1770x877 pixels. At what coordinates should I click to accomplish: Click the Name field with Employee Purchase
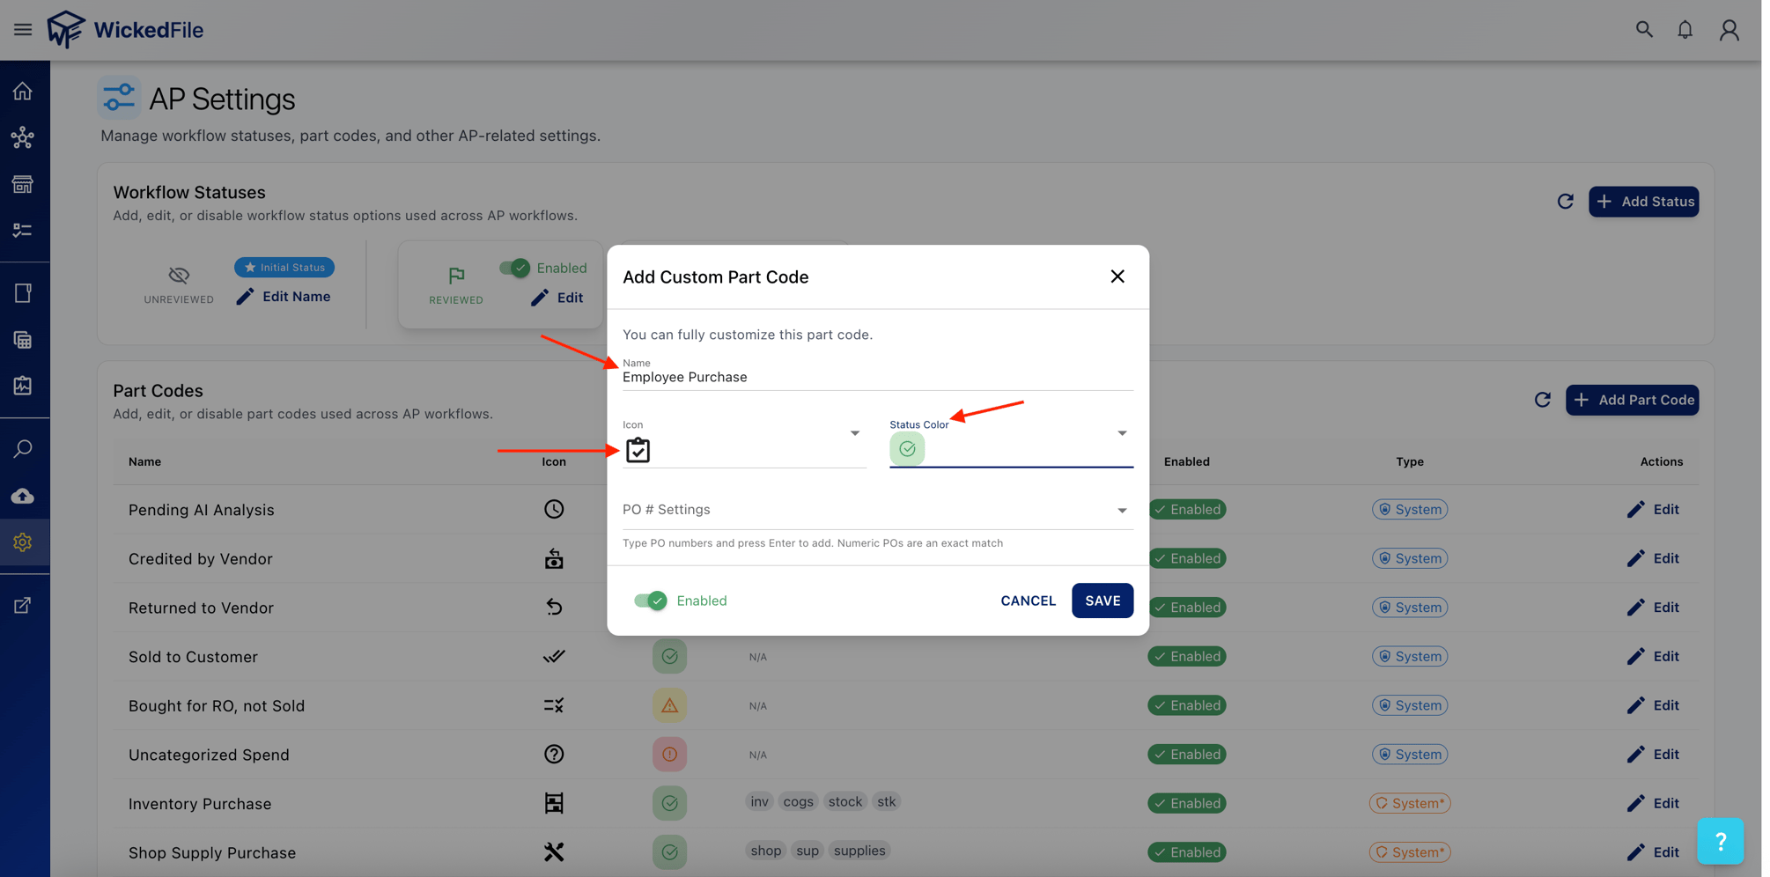pyautogui.click(x=877, y=377)
